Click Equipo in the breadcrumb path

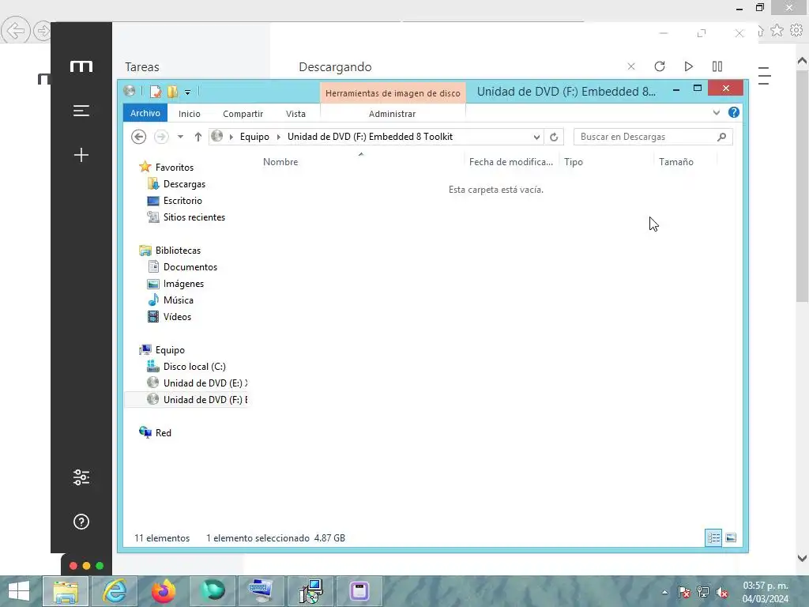(x=254, y=137)
